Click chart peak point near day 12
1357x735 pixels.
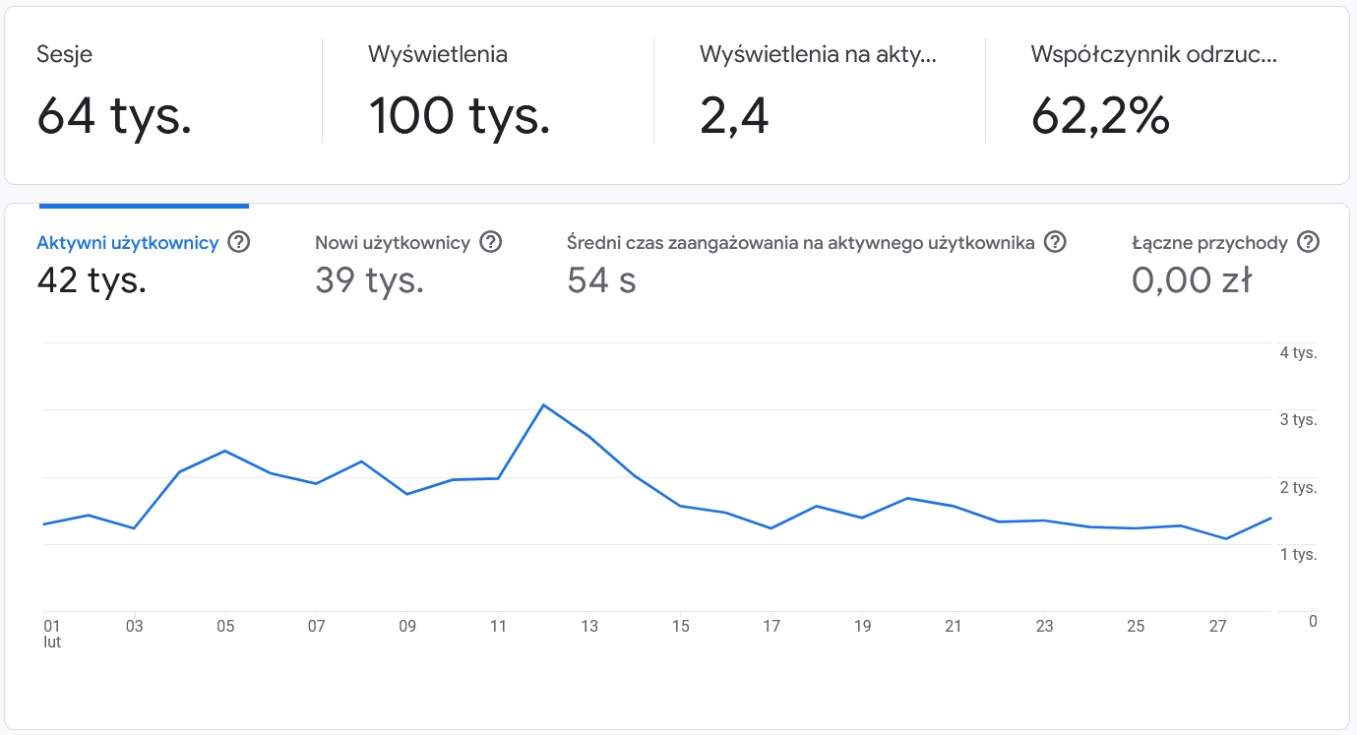(x=543, y=405)
